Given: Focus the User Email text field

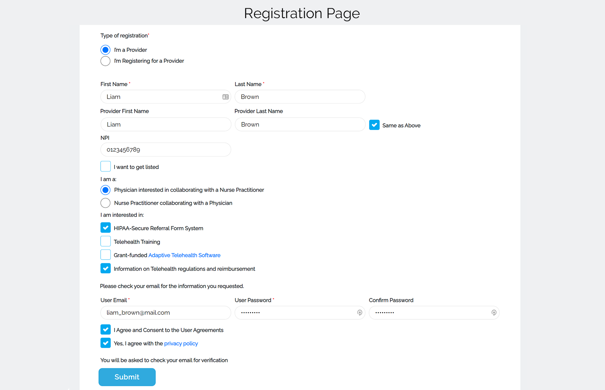Looking at the screenshot, I should coord(166,313).
